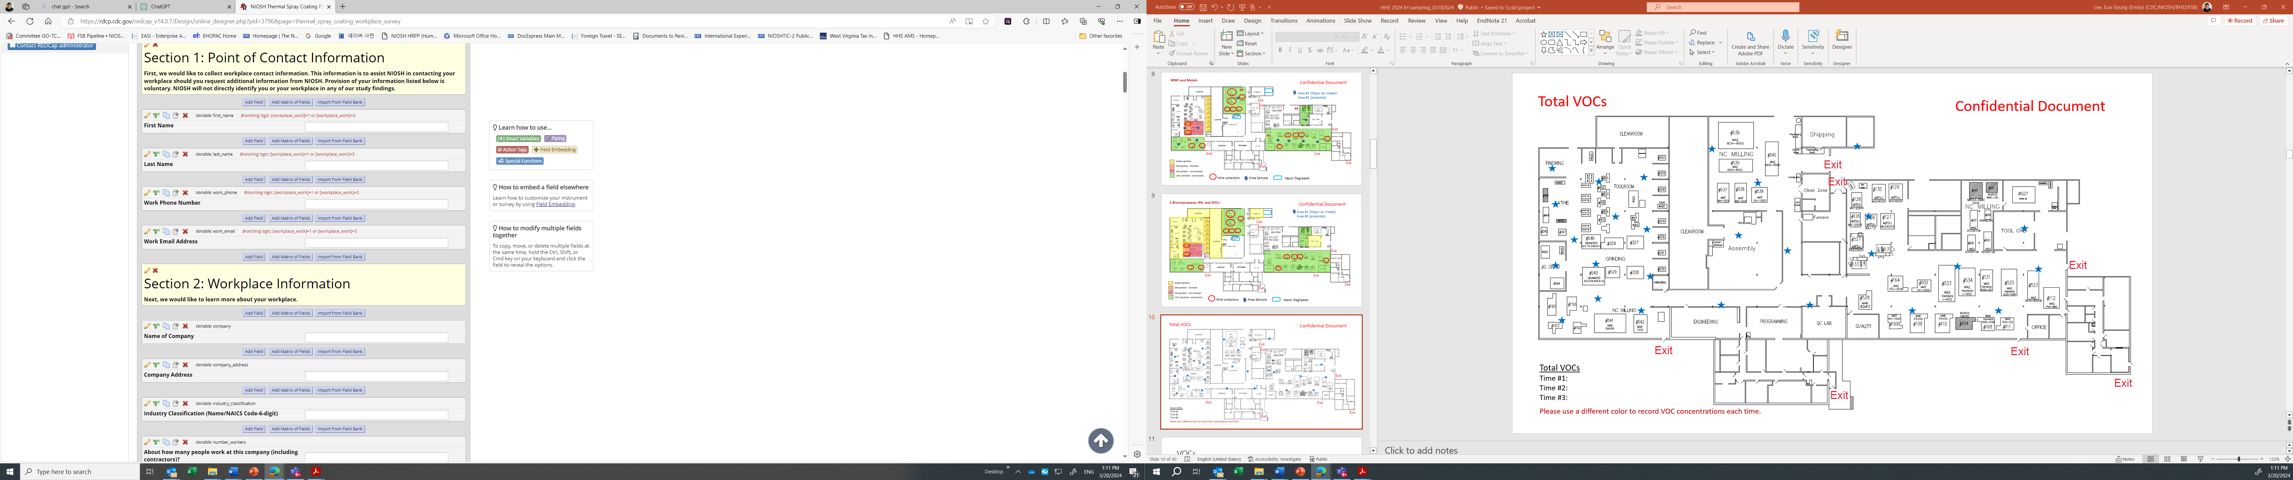
Task: Copy the work_email field using copy icon
Action: tap(166, 232)
